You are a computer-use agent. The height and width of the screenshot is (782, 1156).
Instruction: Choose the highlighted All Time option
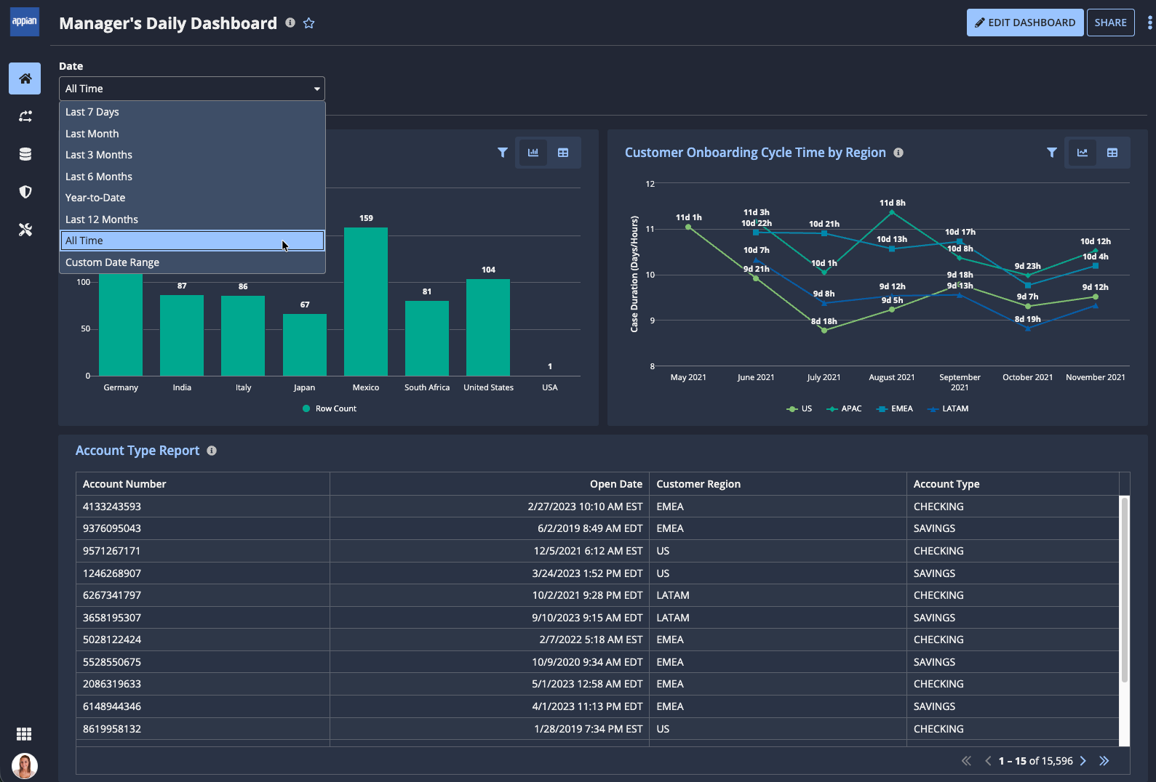(192, 241)
